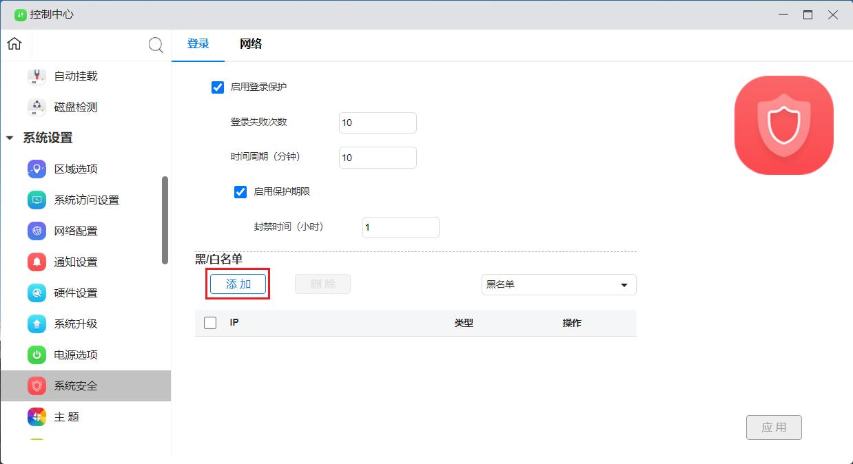Tick the select-all checkbox beside IP
Viewport: 853px width, 464px height.
click(x=210, y=323)
